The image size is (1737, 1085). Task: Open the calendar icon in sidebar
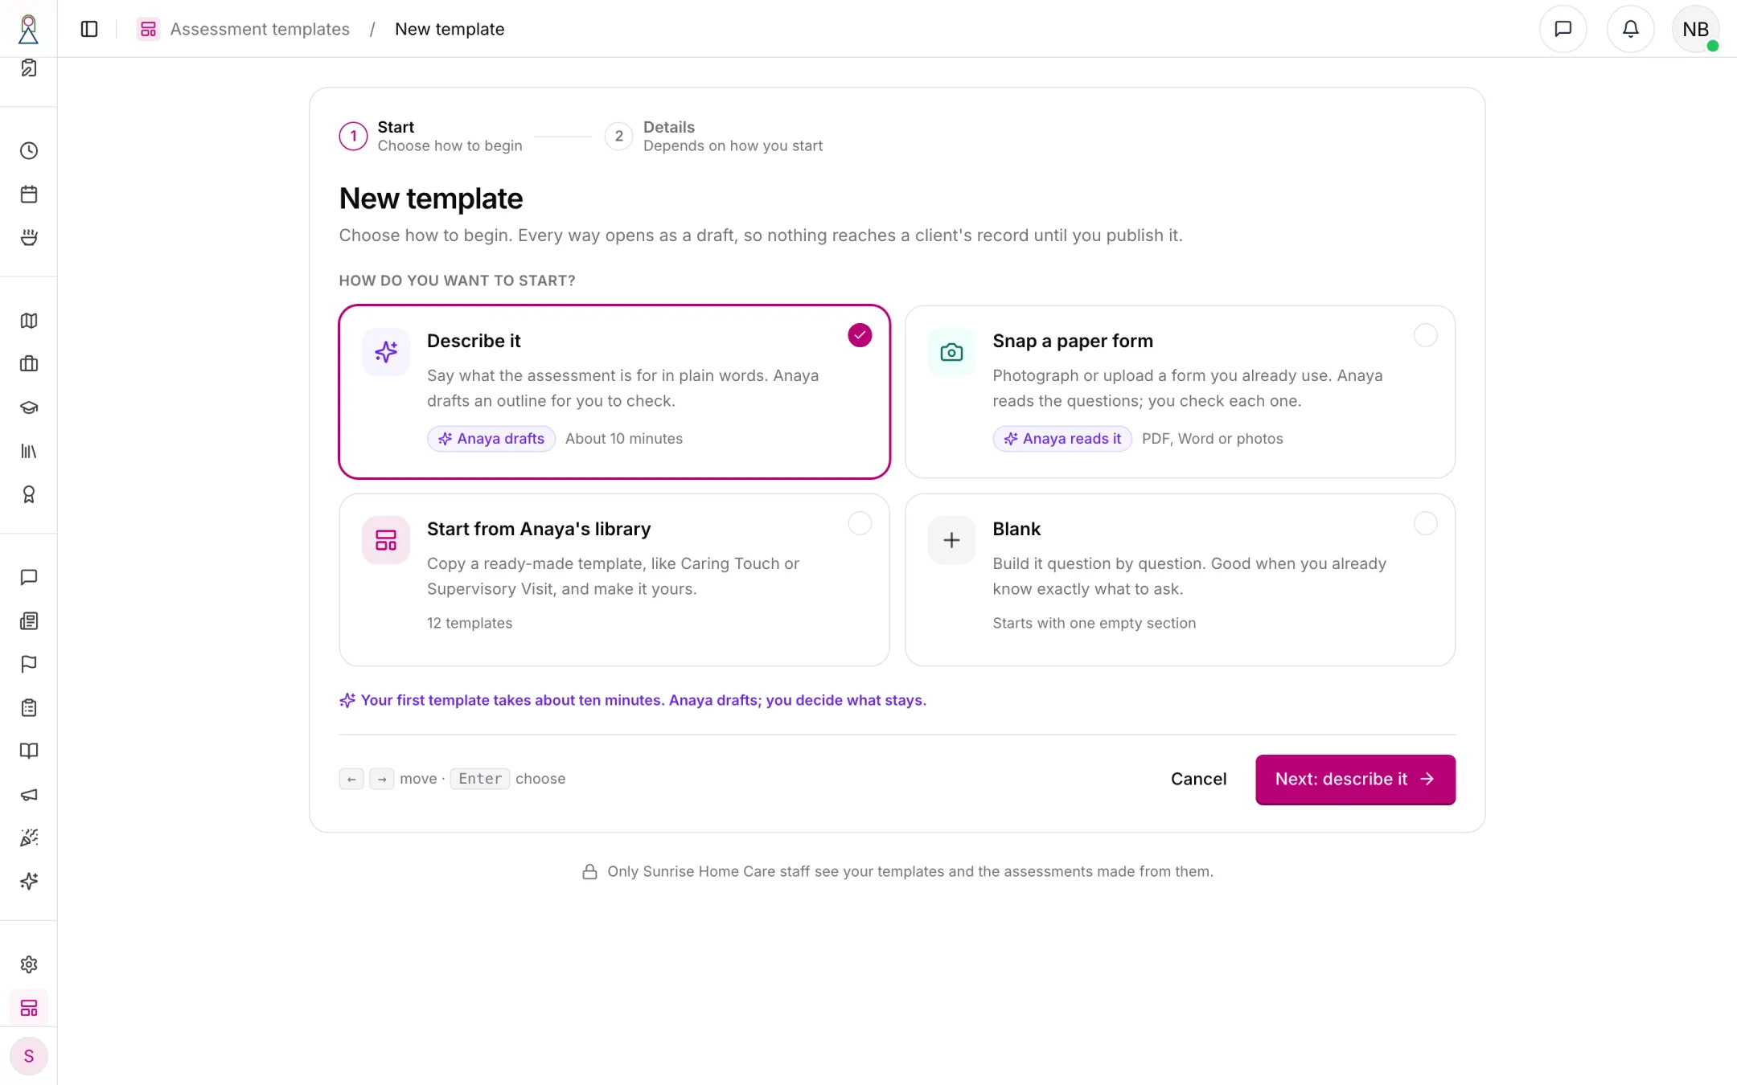click(29, 194)
